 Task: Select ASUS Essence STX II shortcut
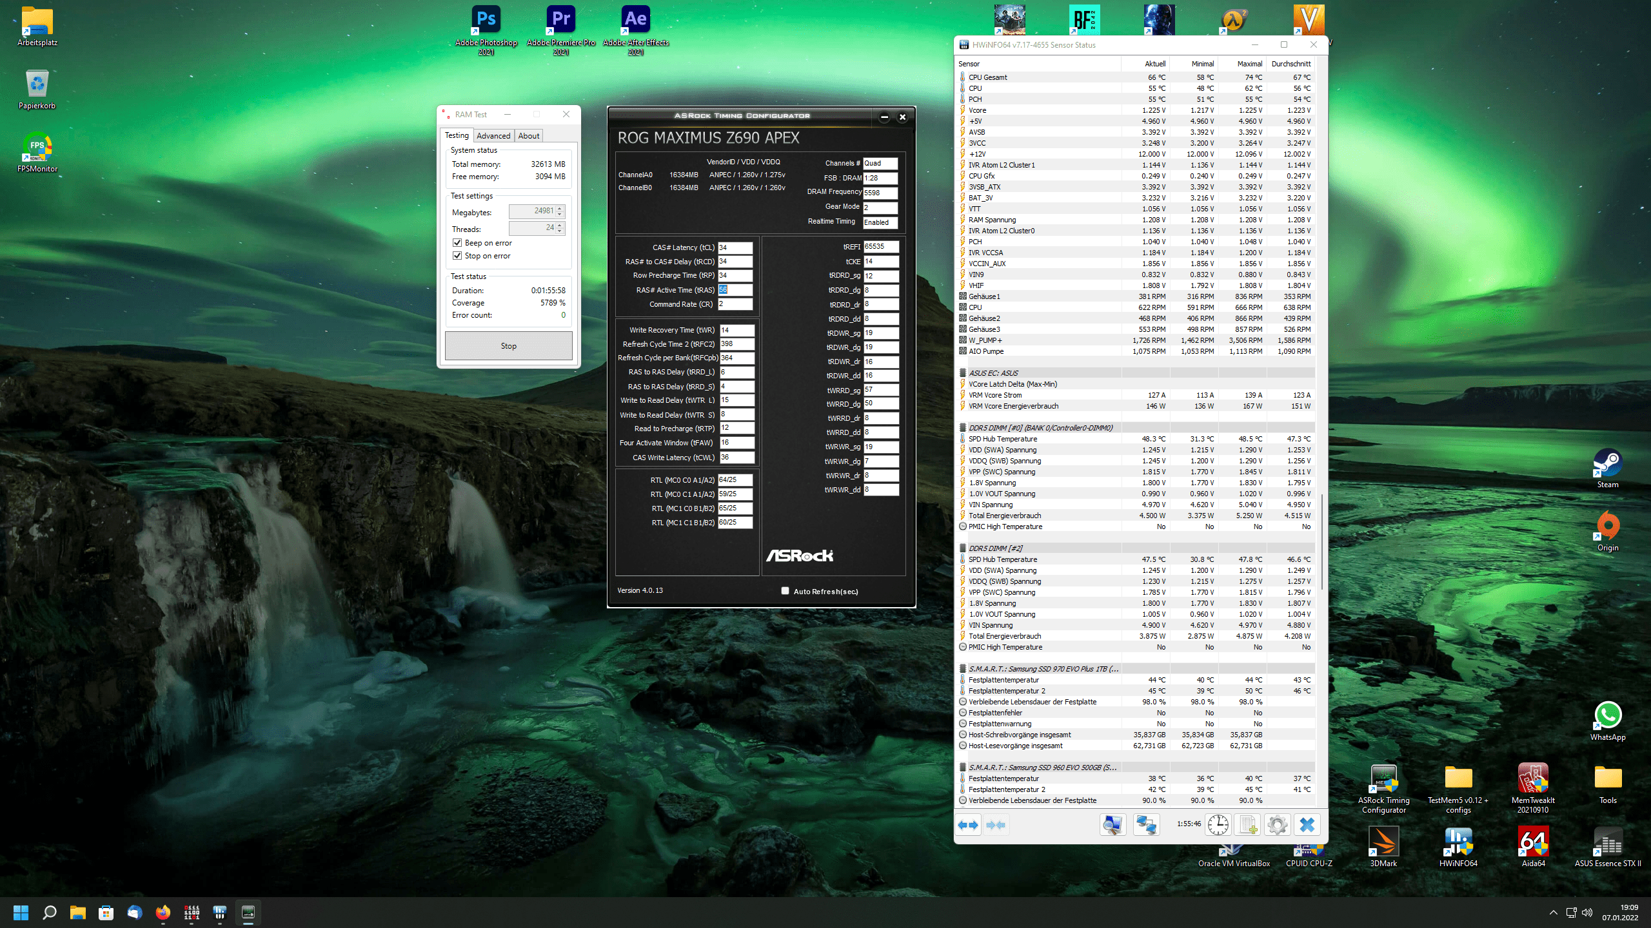pos(1608,847)
